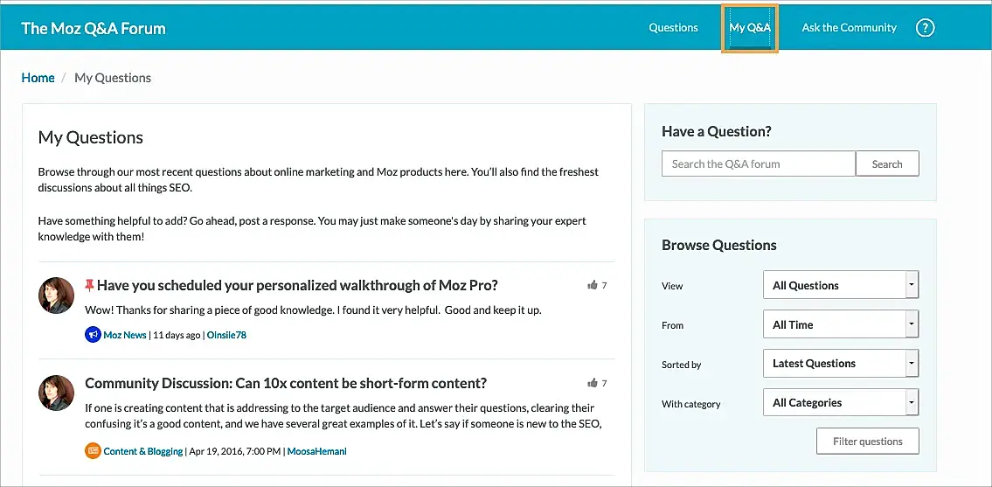Open the MoosaHemani user profile link
The width and height of the screenshot is (992, 487).
coord(318,451)
